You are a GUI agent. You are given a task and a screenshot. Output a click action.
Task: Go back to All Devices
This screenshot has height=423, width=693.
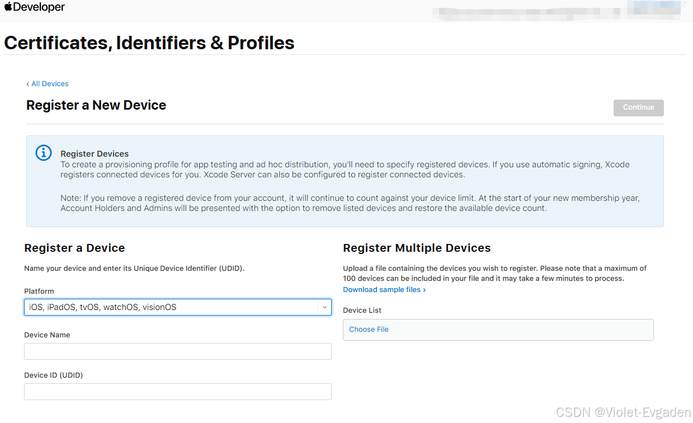click(x=50, y=84)
